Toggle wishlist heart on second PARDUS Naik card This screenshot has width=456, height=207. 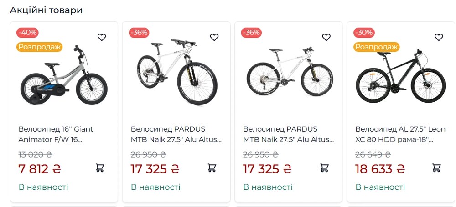[326, 37]
